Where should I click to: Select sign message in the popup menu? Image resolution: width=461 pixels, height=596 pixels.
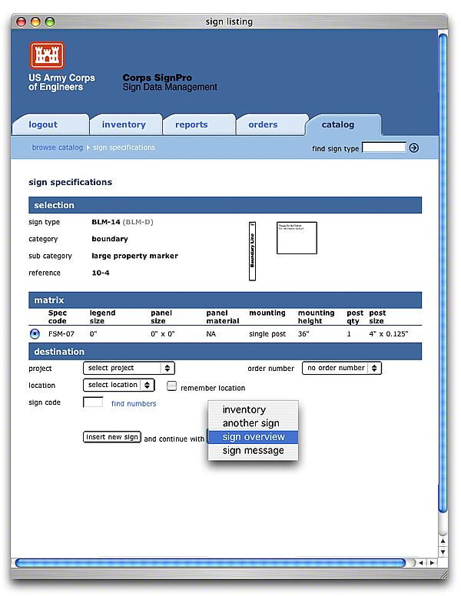[254, 451]
